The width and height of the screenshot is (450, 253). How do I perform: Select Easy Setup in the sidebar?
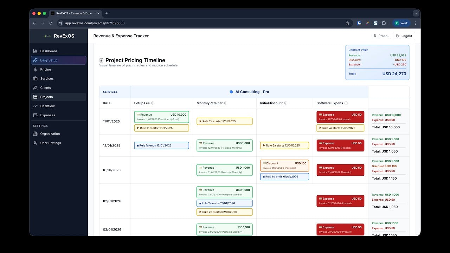coord(58,60)
